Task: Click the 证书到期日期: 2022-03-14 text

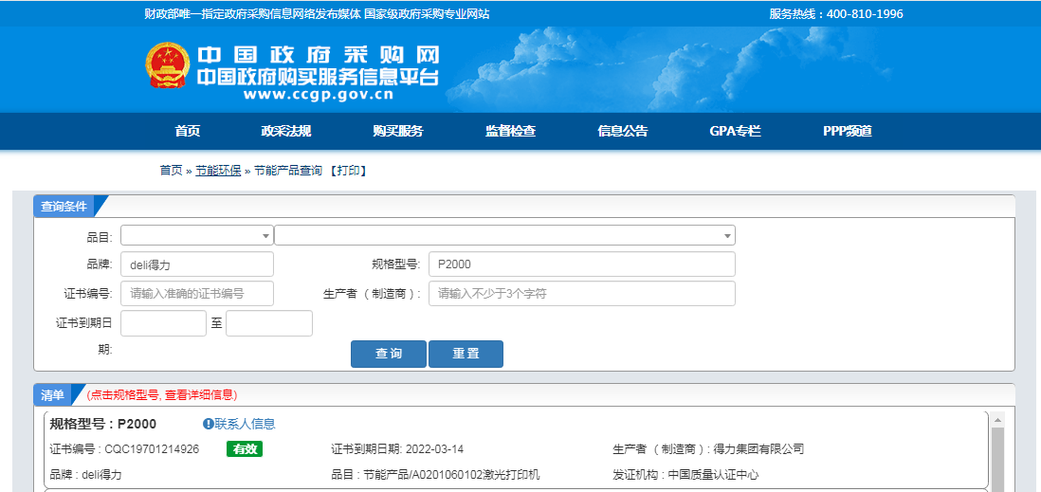Action: coord(397,449)
